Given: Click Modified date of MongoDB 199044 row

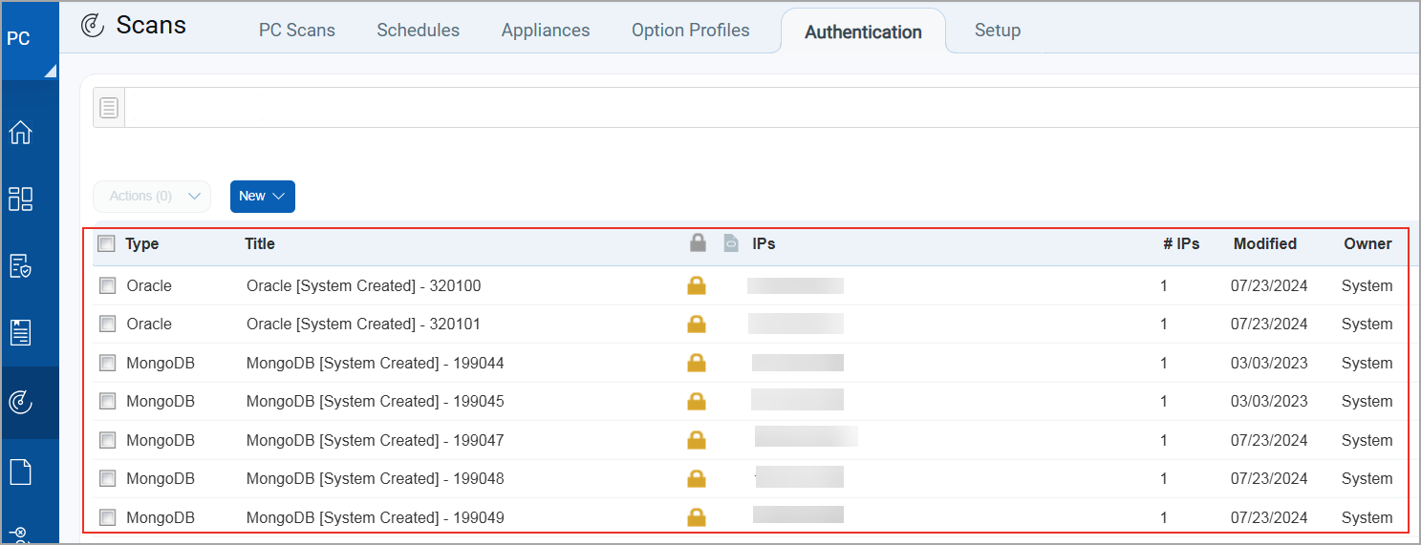Looking at the screenshot, I should click(1269, 363).
